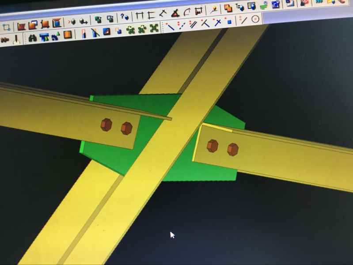Click the binoculars find icon
353x265 pixels.
point(32,38)
